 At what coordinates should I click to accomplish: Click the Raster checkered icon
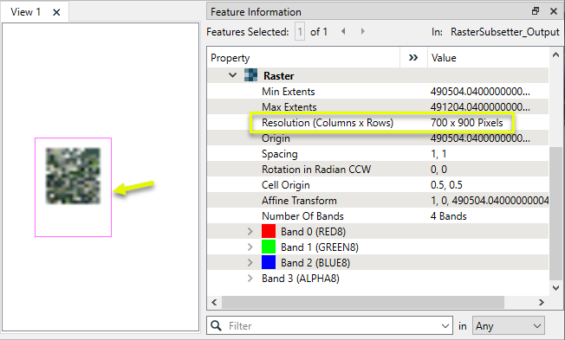(x=250, y=75)
